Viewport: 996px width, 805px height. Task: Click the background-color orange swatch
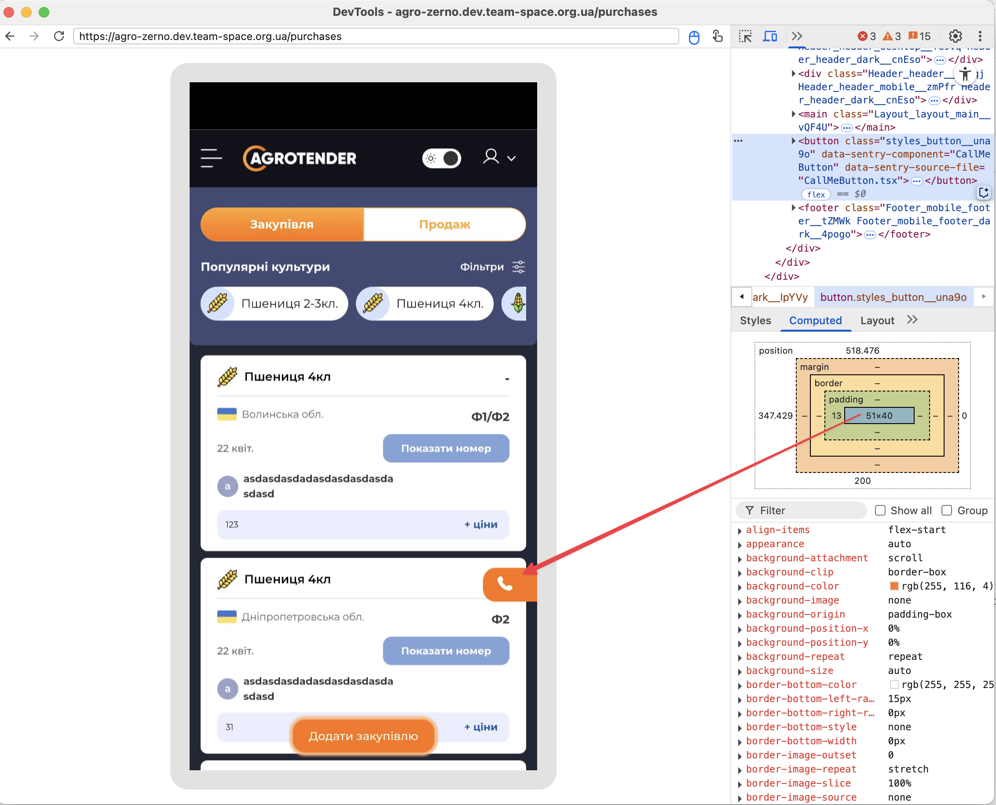[x=894, y=586]
